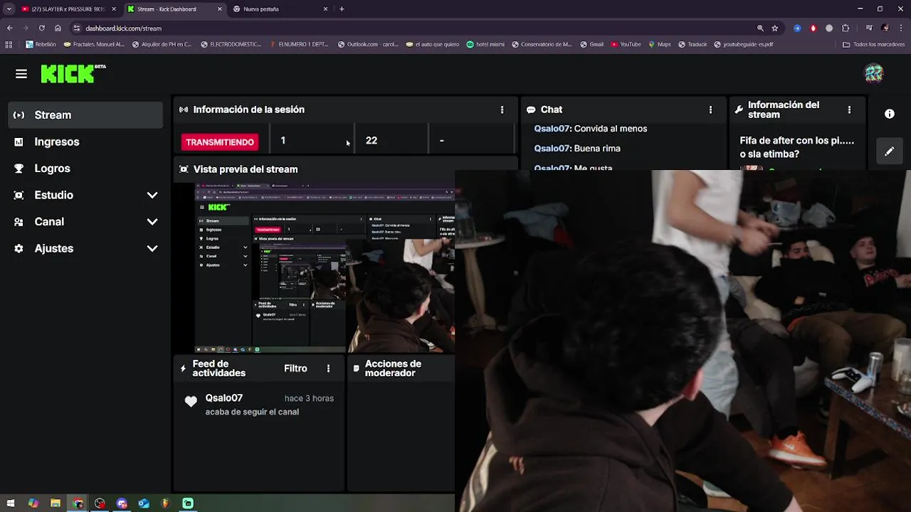Open Outlook from the taskbar
This screenshot has height=512, width=911.
[x=144, y=503]
